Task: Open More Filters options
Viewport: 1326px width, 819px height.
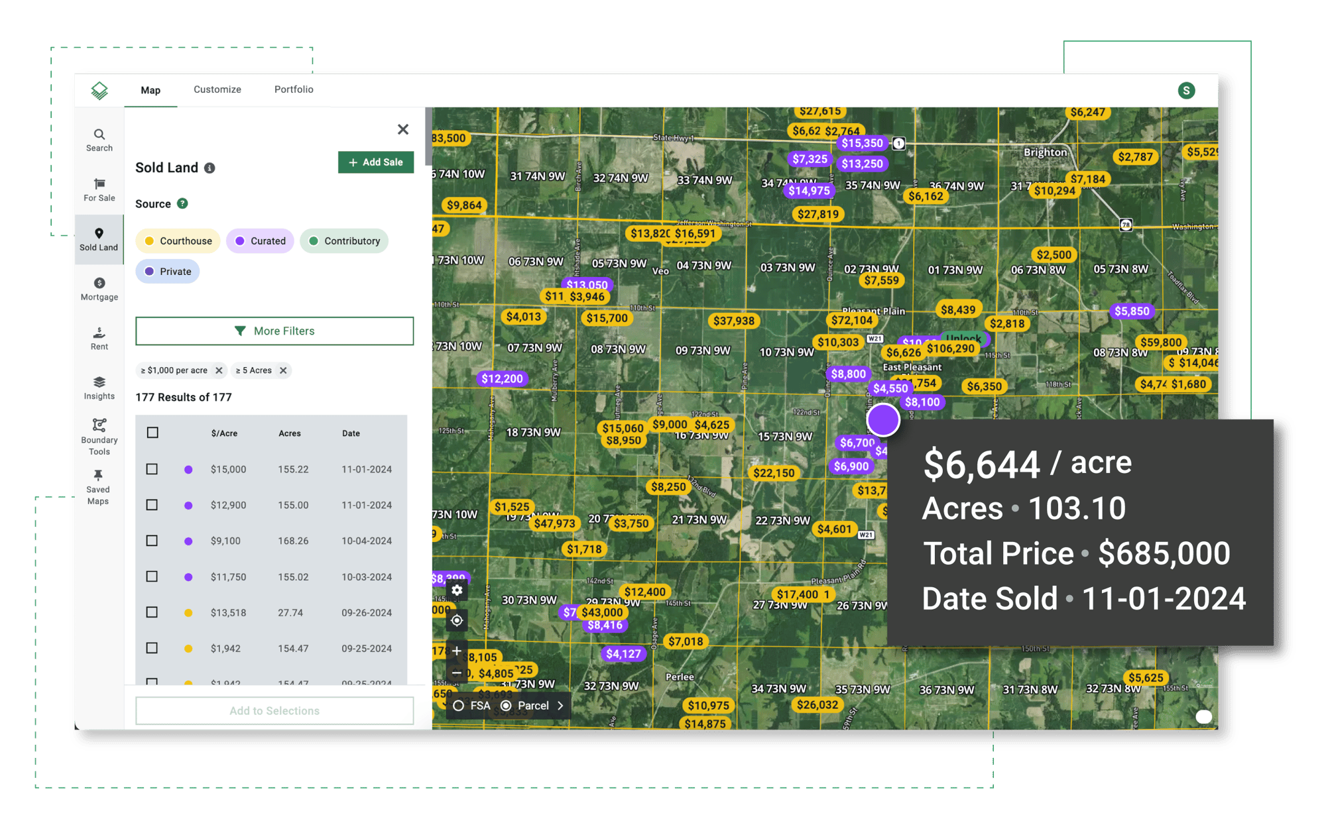Action: pyautogui.click(x=274, y=331)
